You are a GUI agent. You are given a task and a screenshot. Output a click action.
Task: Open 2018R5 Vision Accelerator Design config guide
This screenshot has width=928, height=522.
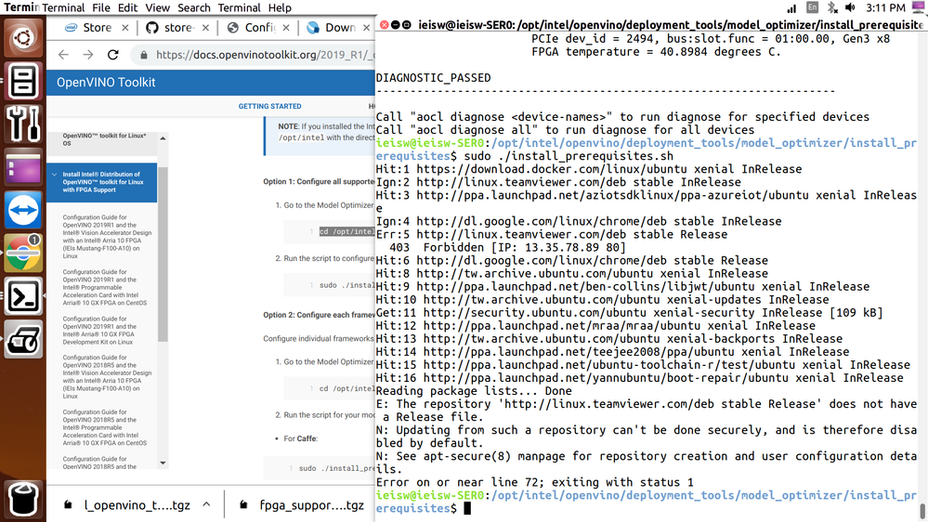pos(107,376)
